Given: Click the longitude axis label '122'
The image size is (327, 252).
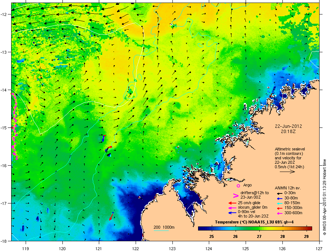Looking at the screenshot, I should click(x=136, y=248).
